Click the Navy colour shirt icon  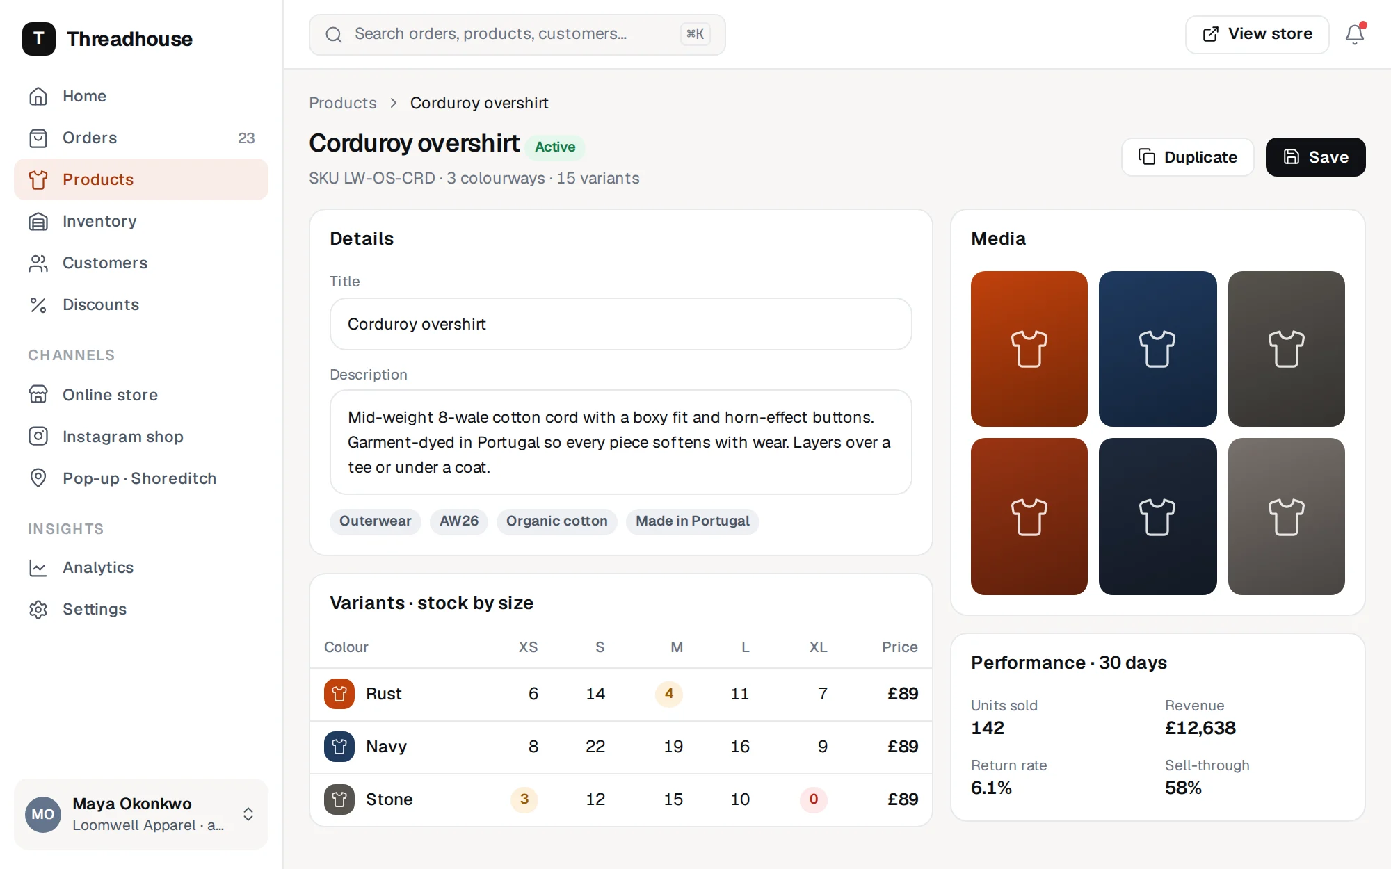(x=339, y=747)
